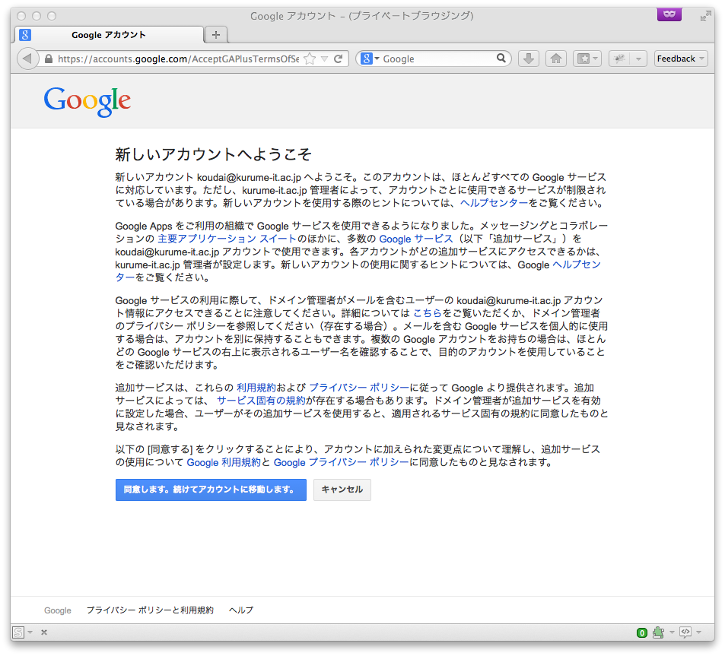The image size is (725, 656).
Task: Open the Google 利用規約 link
Action: tap(224, 462)
